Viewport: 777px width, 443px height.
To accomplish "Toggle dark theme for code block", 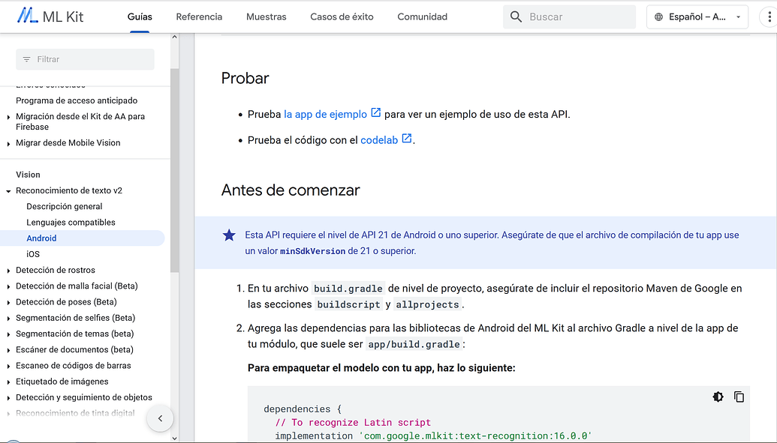I will tap(718, 397).
